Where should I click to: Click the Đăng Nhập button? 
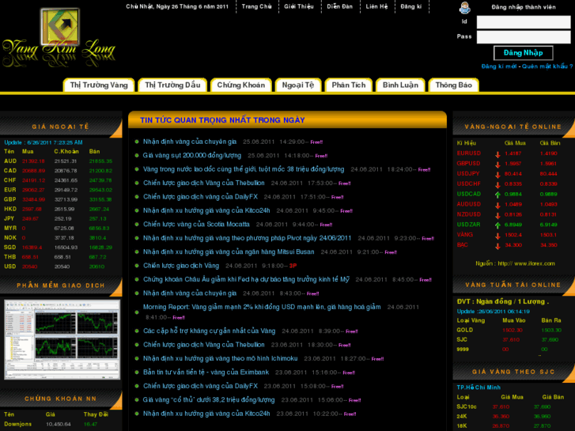pyautogui.click(x=524, y=53)
